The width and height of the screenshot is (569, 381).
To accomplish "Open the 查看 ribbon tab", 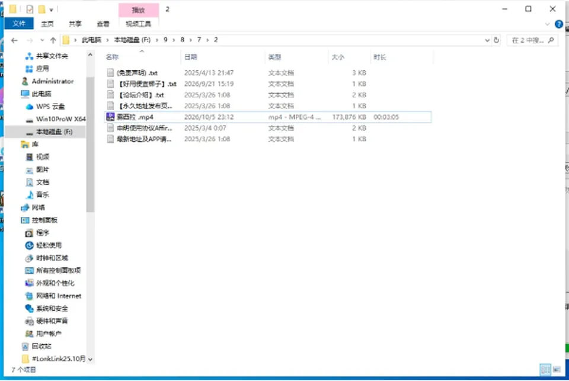I will (103, 24).
